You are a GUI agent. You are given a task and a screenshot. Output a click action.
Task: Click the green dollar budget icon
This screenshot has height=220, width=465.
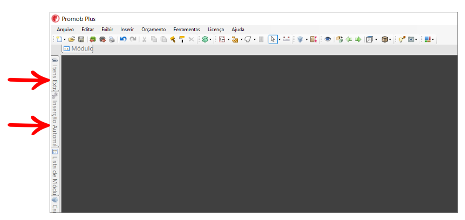tap(205, 39)
